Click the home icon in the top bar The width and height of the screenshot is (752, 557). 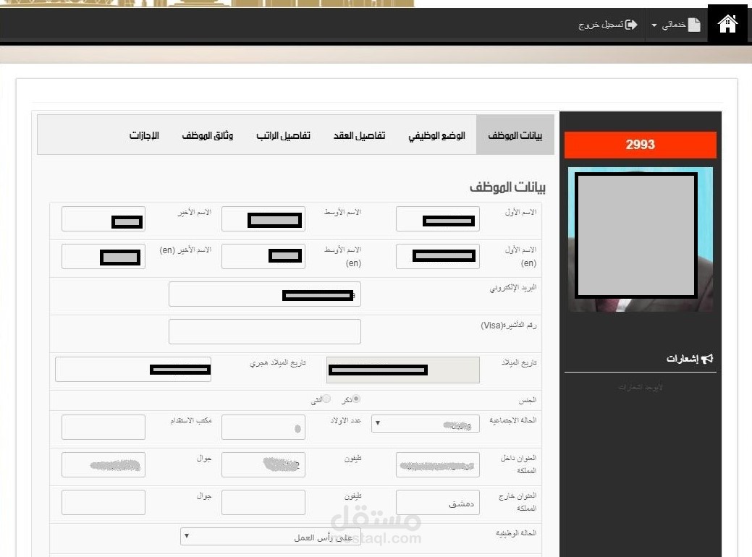pos(727,23)
